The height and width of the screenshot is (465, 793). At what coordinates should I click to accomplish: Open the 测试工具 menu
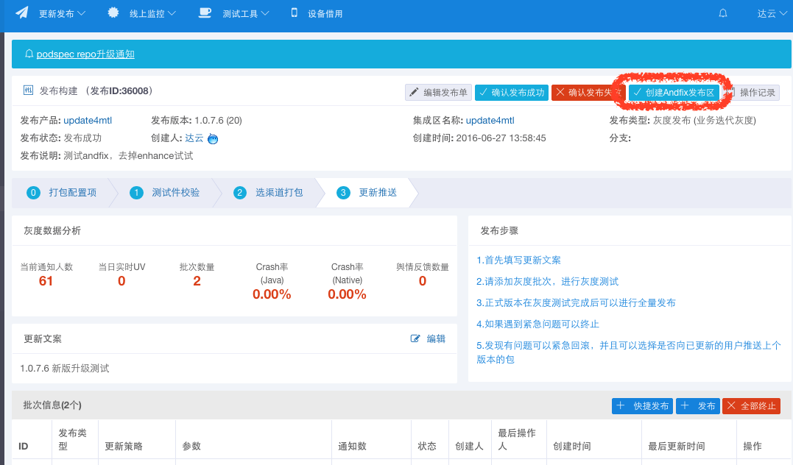click(x=245, y=14)
